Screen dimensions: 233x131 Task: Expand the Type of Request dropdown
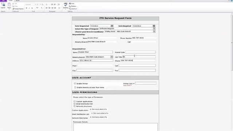click(x=154, y=28)
